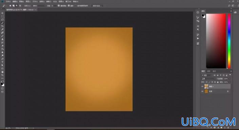The height and width of the screenshot is (130, 239).
Task: Select the History Brush tool
Action: pos(2,42)
